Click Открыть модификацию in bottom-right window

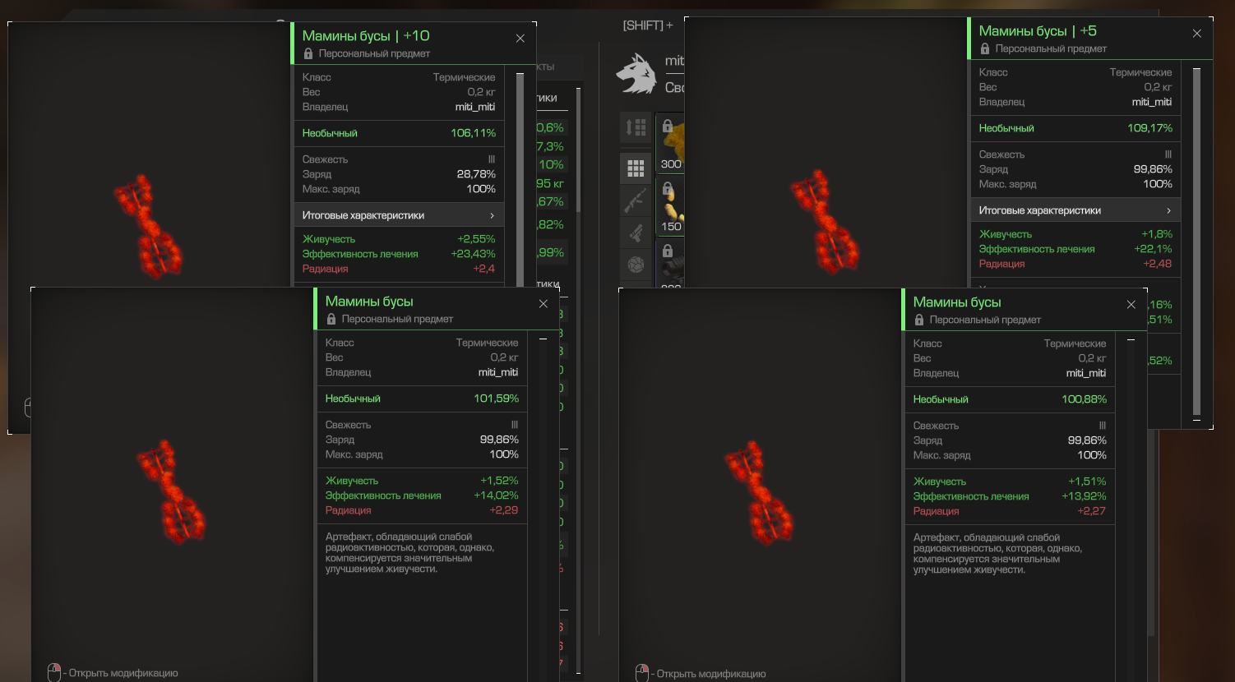tap(711, 674)
